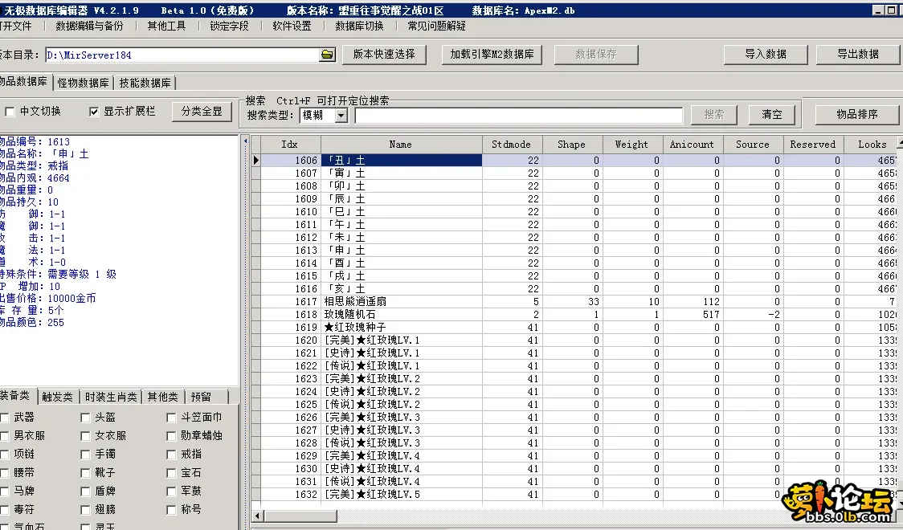Click the row indicator arrow of row 1606

pyautogui.click(x=256, y=160)
